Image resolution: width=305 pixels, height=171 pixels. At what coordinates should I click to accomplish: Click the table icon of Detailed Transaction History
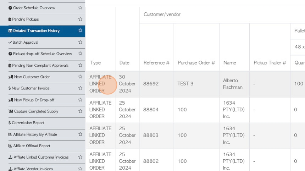point(10,31)
